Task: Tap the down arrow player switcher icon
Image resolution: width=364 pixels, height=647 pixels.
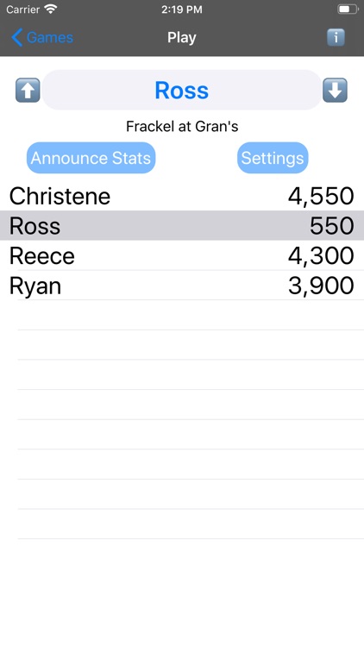Action: tap(335, 90)
